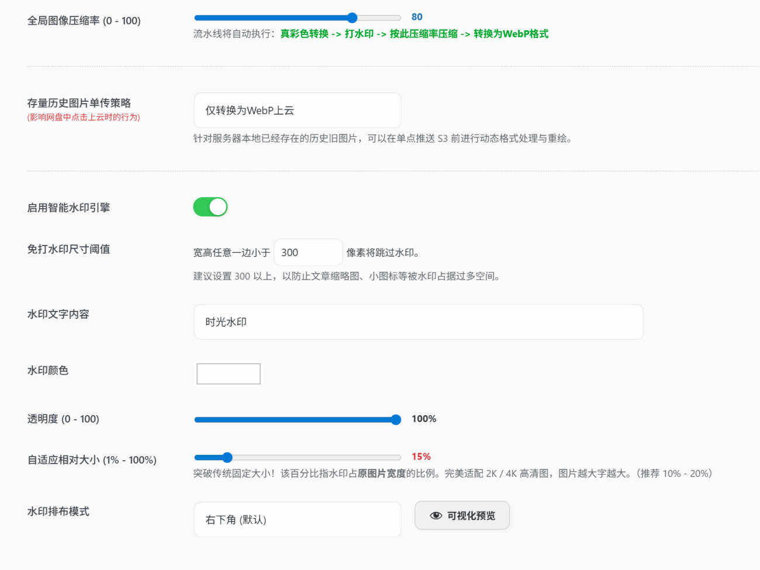This screenshot has width=760, height=570.
Task: Open the 可视化预览 visual preview
Action: click(462, 516)
